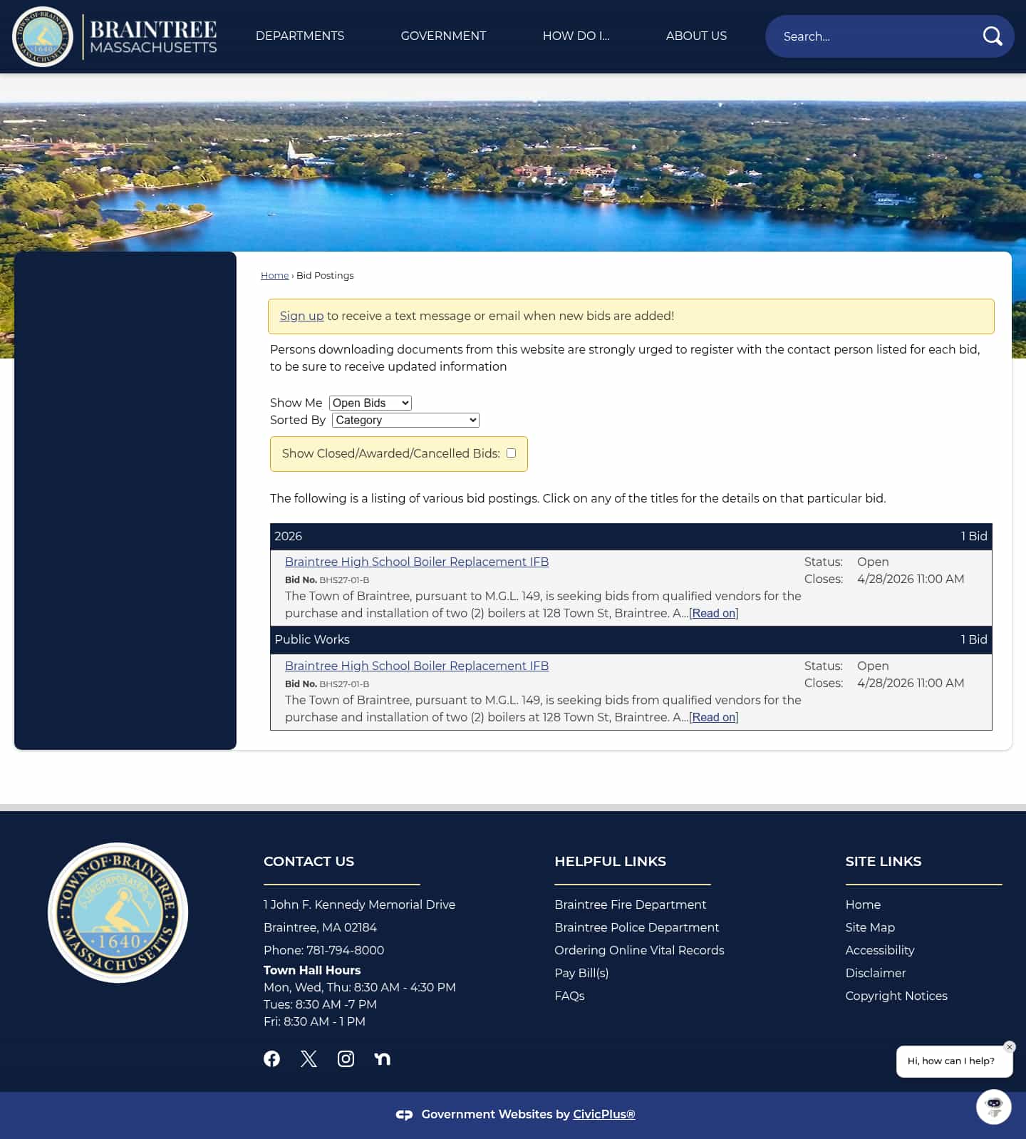Click Read on for the 2026 bid
Viewport: 1026px width, 1139px height.
[714, 613]
